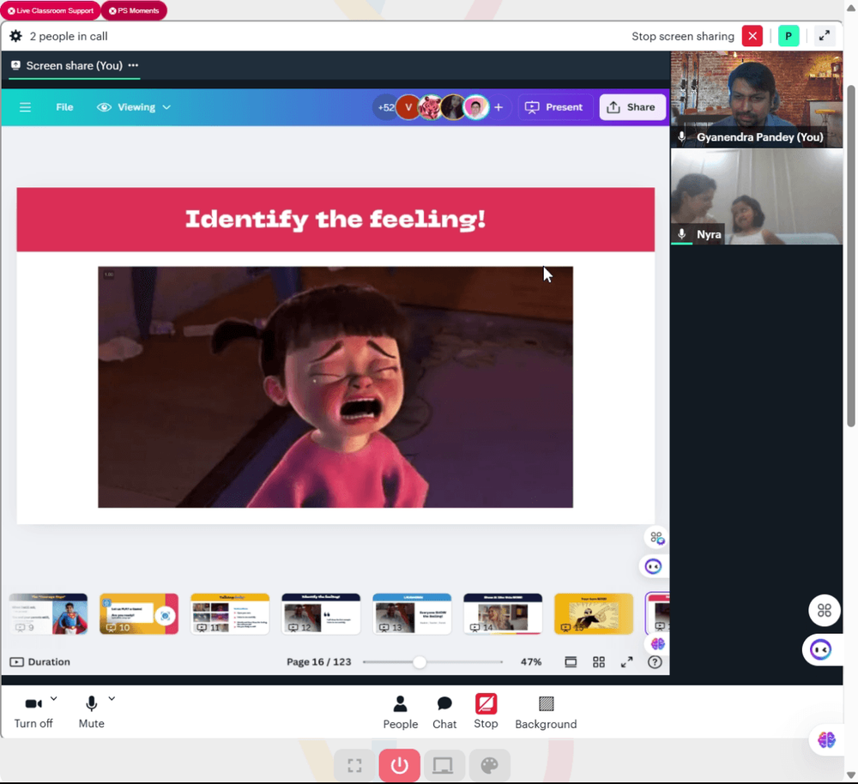Open Gyanendra Pandey video tile
Screen dimensions: 858x784
tap(757, 100)
